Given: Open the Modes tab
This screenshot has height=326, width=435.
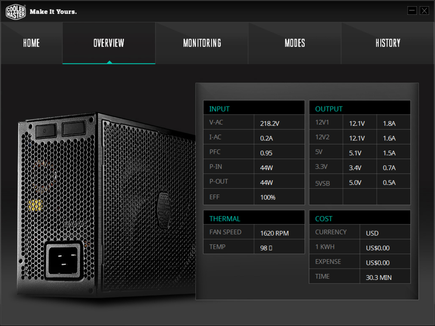Looking at the screenshot, I should pyautogui.click(x=295, y=43).
